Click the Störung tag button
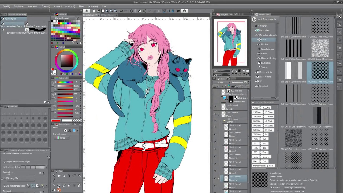The height and width of the screenshot is (193, 343). click(266, 157)
